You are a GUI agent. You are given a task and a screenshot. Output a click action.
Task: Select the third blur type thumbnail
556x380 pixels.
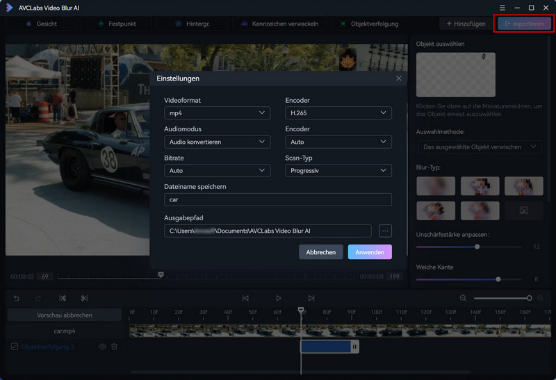pos(524,185)
